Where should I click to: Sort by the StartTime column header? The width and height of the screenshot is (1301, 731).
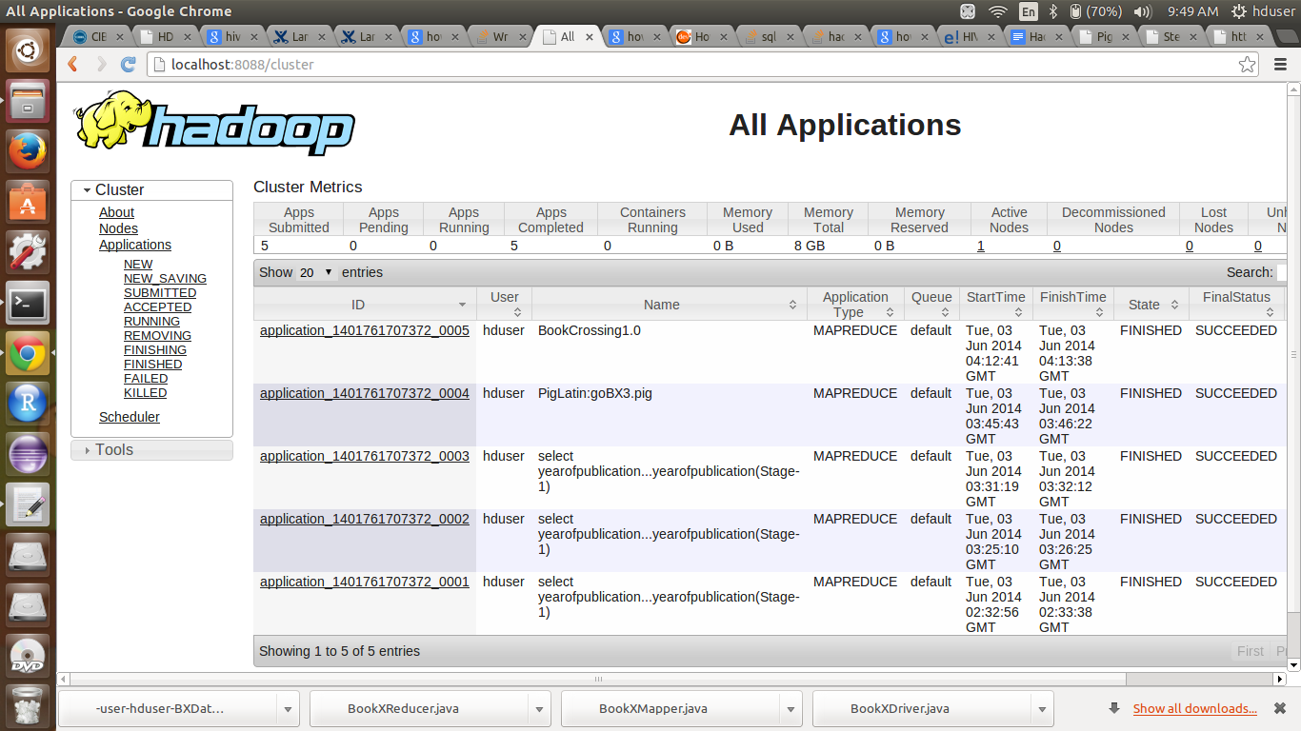(x=996, y=305)
